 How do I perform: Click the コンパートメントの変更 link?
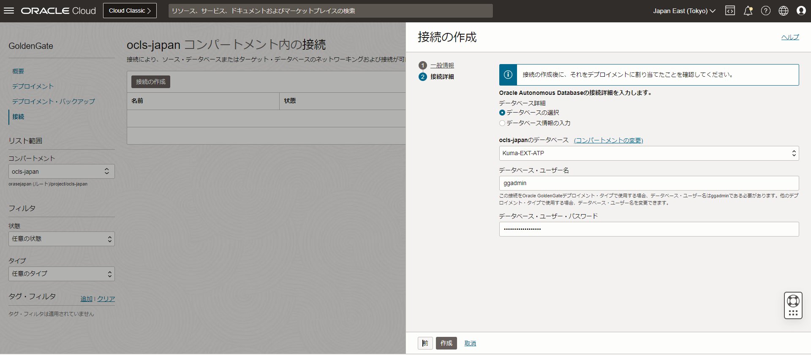609,140
